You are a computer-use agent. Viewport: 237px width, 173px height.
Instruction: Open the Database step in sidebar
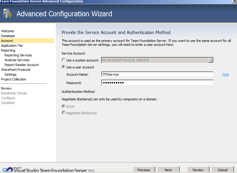tap(8, 36)
